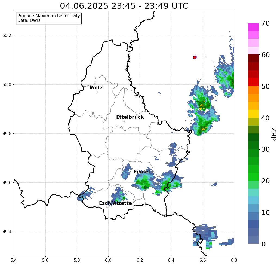280x265 pixels.
Task: Pick the bright green swatch just above 20
Action: [253, 177]
